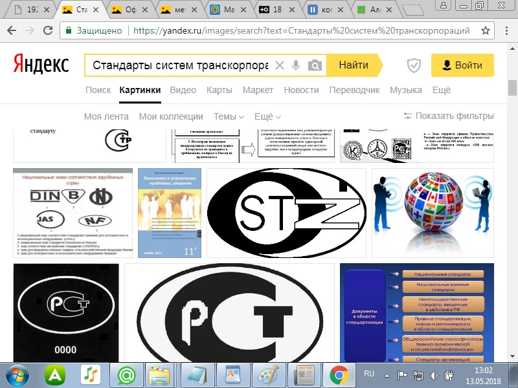
Task: Open Моя лента feed
Action: (x=106, y=116)
